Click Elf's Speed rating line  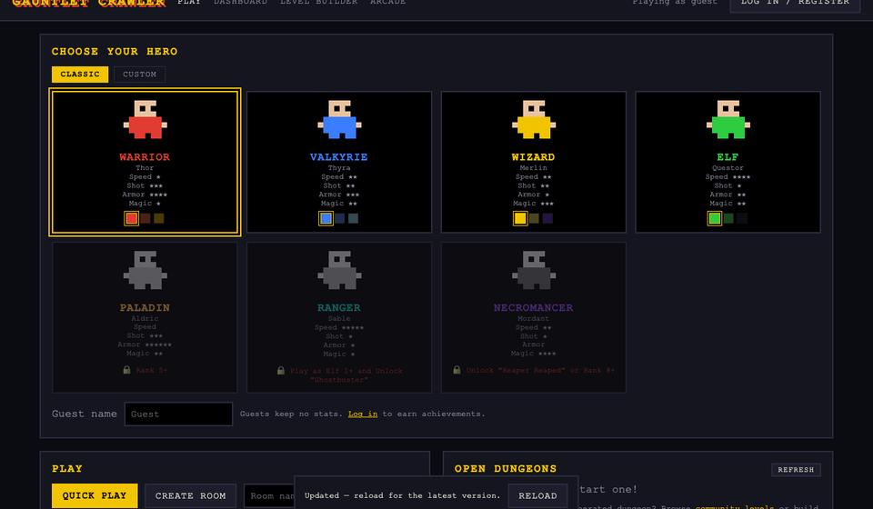[727, 176]
